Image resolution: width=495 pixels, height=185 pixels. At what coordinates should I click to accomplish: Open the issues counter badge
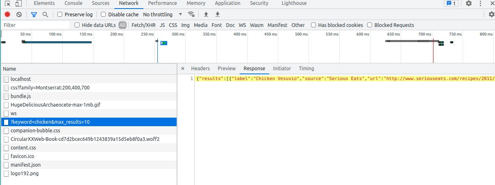coord(451,3)
